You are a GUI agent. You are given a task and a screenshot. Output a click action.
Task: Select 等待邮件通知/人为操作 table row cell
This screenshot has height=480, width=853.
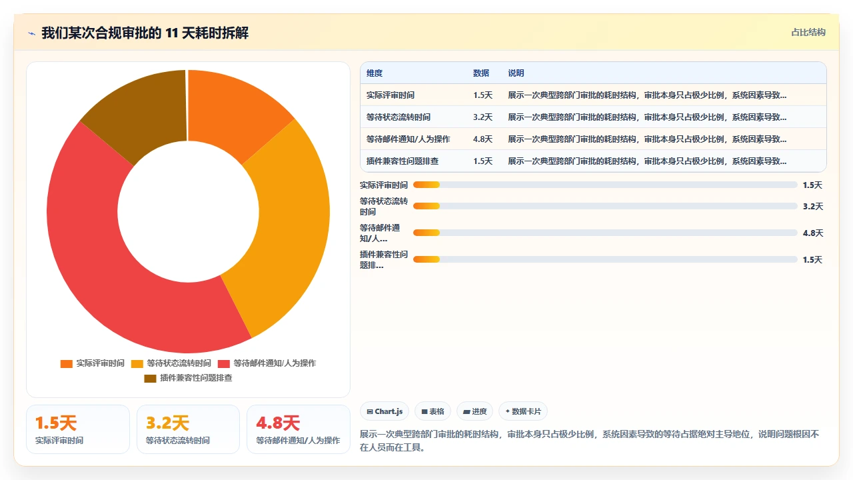(409, 139)
